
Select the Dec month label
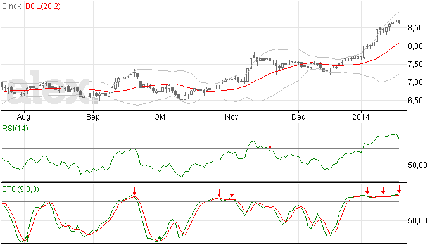(x=298, y=116)
